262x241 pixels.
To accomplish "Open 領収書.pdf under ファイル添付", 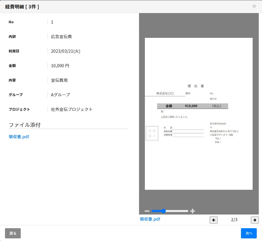I will (x=19, y=137).
